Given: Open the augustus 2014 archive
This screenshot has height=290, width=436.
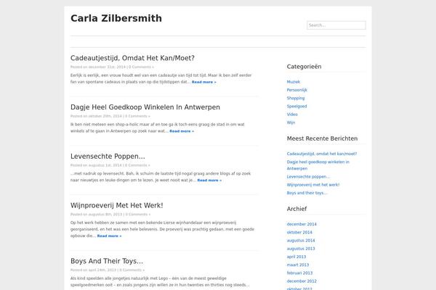Looking at the screenshot, I should click(301, 241).
